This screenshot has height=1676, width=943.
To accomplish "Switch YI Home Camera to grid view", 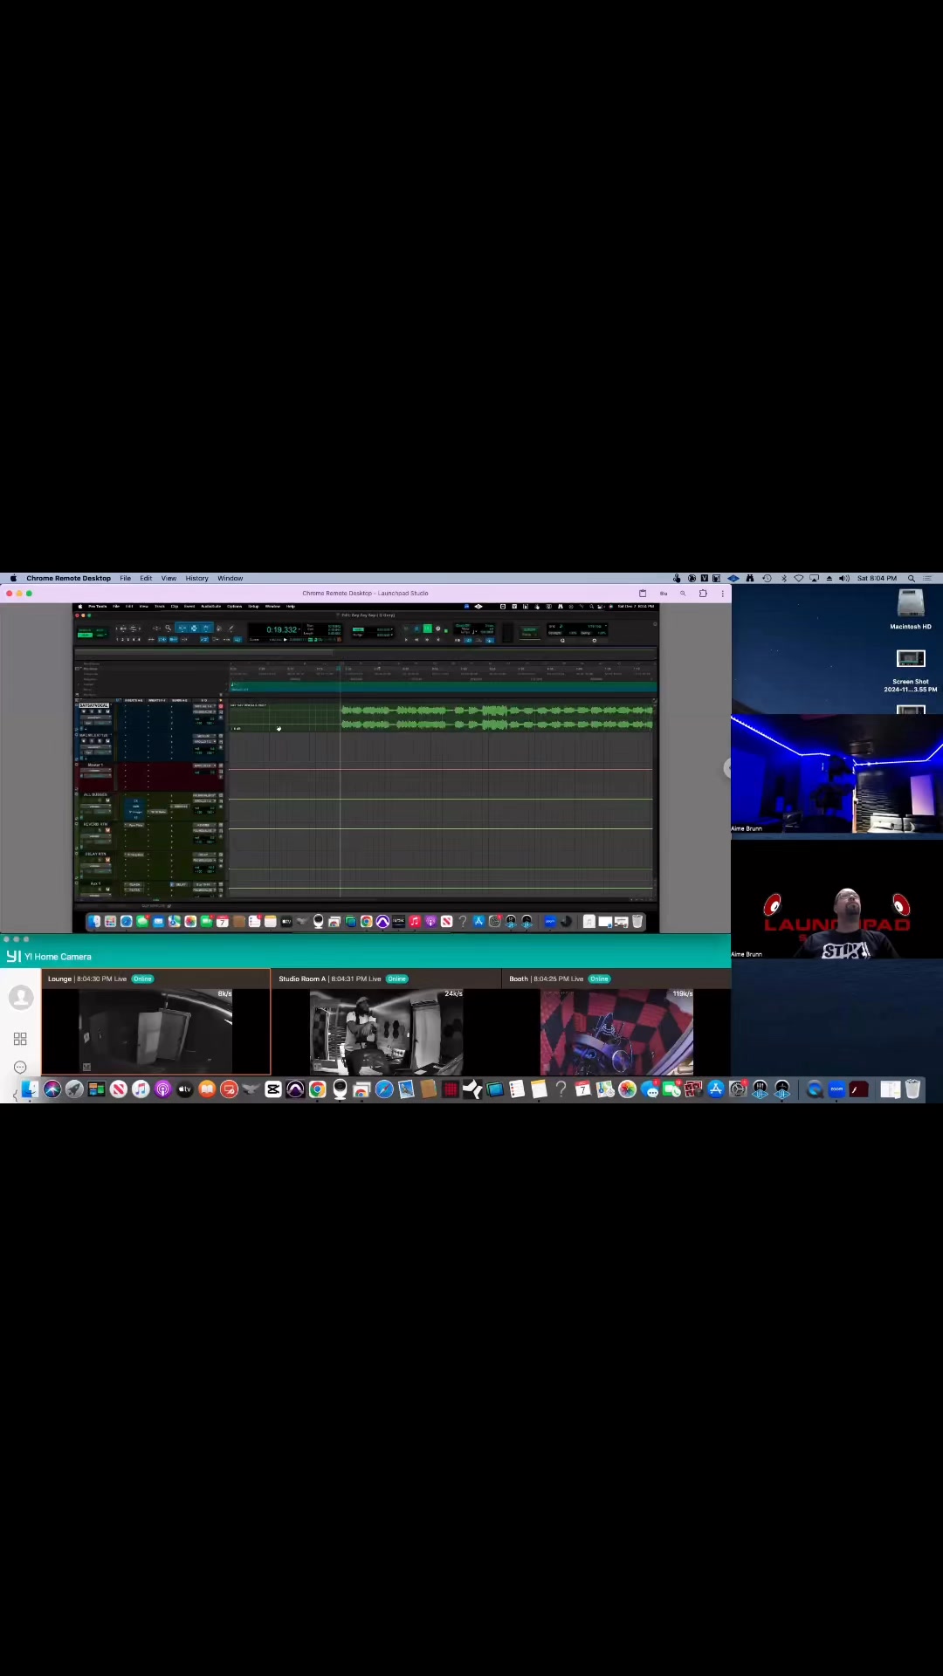I will pos(20,1039).
